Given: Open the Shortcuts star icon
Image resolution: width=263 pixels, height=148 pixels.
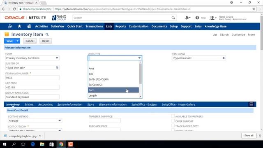Looking at the screenshot, I should pyautogui.click(x=19, y=26).
